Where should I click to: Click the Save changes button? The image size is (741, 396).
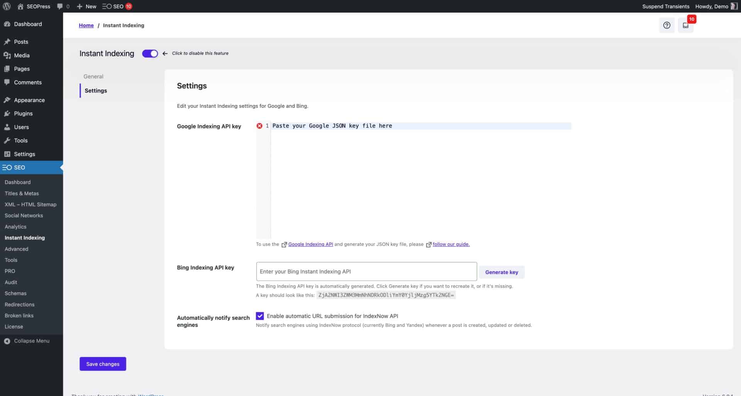pos(103,364)
